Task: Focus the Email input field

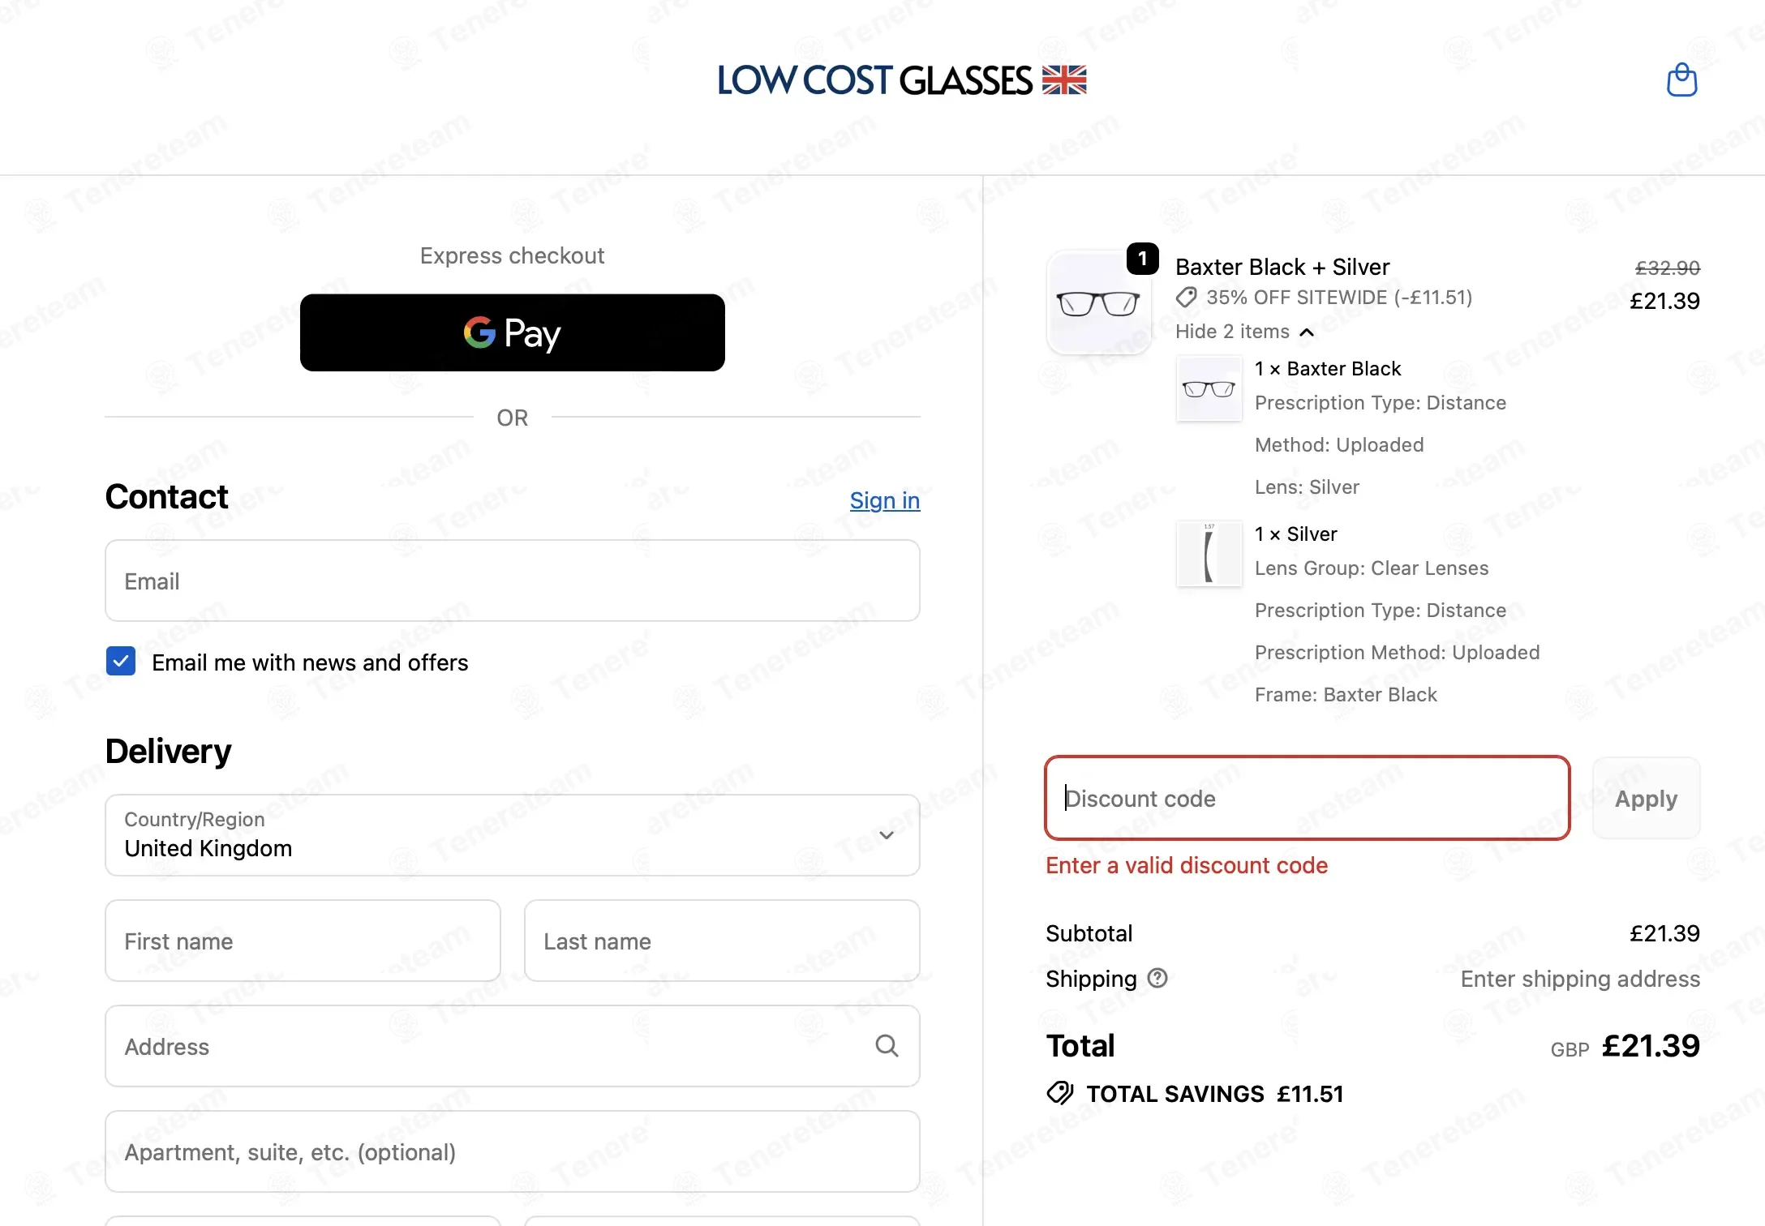Action: pos(513,581)
